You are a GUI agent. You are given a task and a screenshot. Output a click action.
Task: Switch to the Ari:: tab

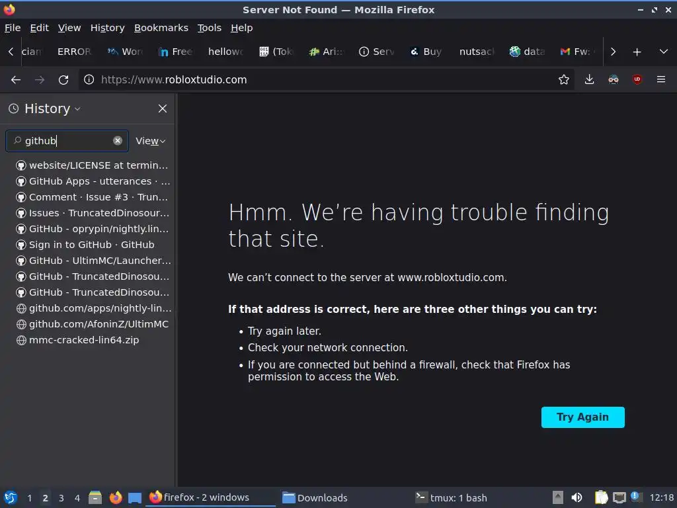tap(327, 52)
